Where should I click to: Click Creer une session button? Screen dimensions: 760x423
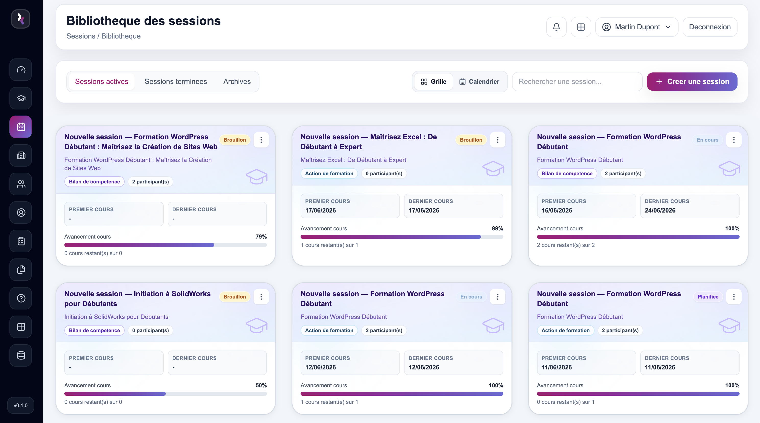tap(692, 82)
